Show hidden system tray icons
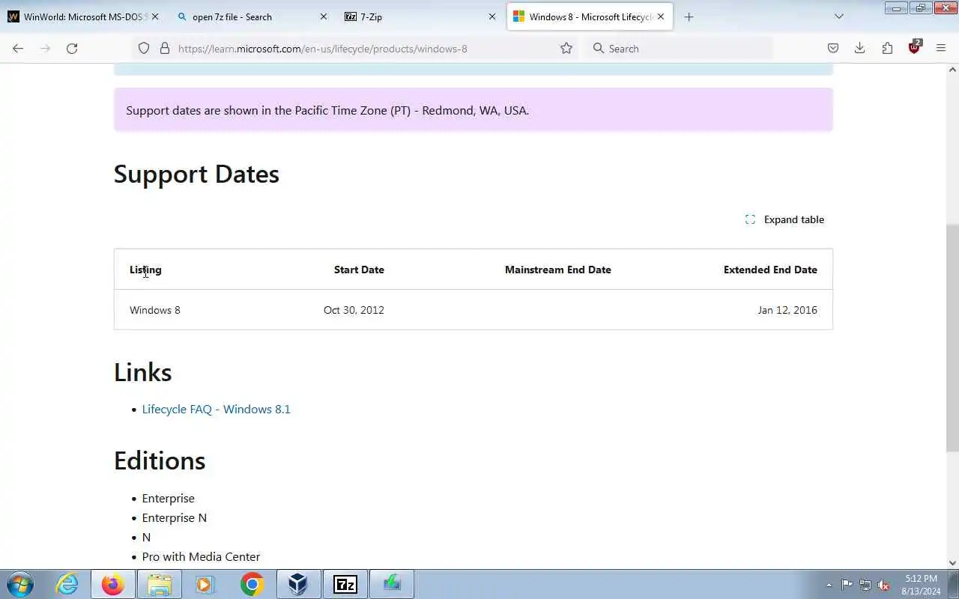Screen dimensions: 959x599 point(829,585)
